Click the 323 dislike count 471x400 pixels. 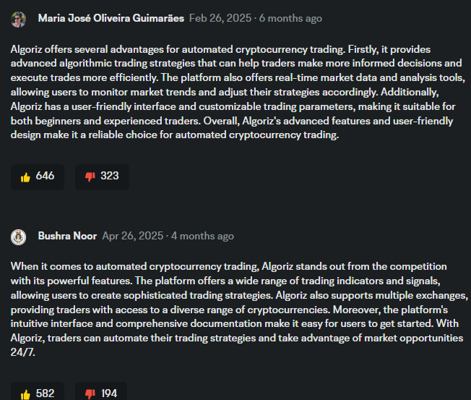coord(110,176)
